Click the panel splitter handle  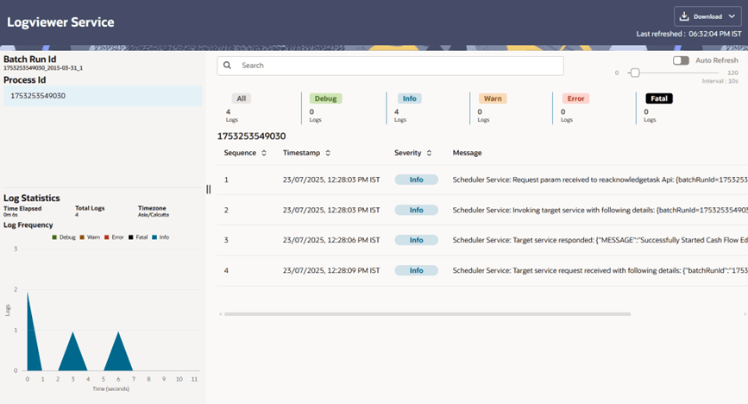tap(209, 190)
